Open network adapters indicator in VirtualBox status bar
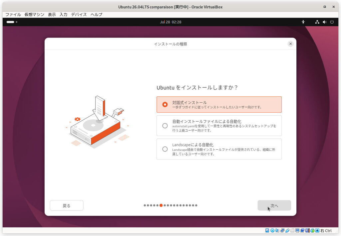Viewport: 341px width, 236px height. click(282, 230)
